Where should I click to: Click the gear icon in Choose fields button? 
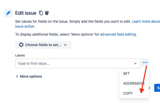tap(21, 45)
